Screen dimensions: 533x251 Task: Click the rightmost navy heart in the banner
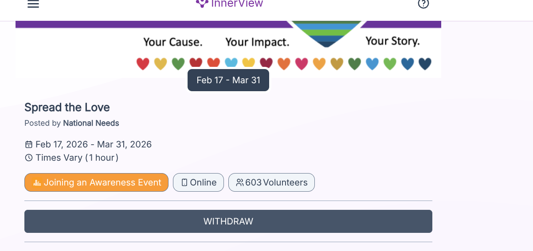pyautogui.click(x=425, y=64)
